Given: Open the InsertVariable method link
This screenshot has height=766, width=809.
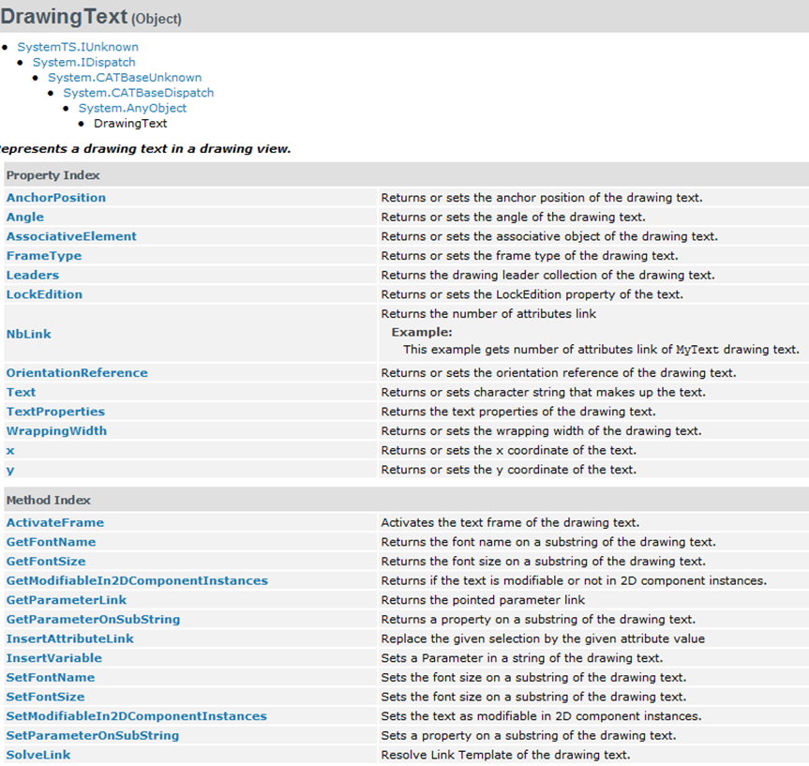Looking at the screenshot, I should coord(54,658).
